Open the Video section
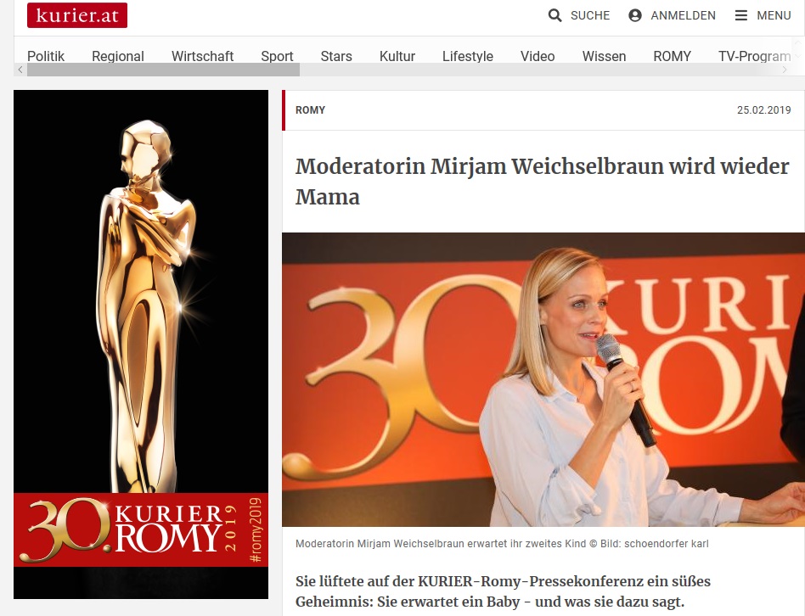Viewport: 805px width, 616px height. pos(538,56)
